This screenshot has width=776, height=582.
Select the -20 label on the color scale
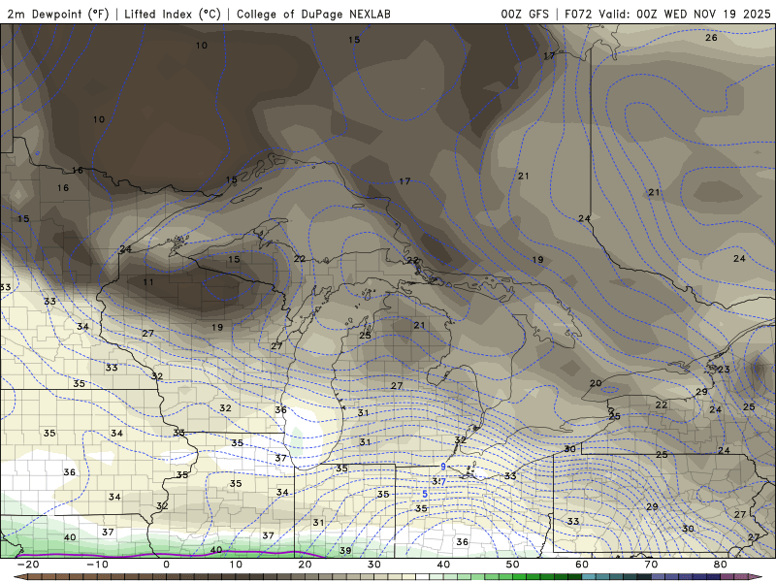(28, 565)
